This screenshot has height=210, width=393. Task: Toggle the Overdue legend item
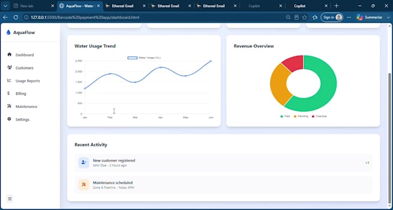(x=319, y=116)
